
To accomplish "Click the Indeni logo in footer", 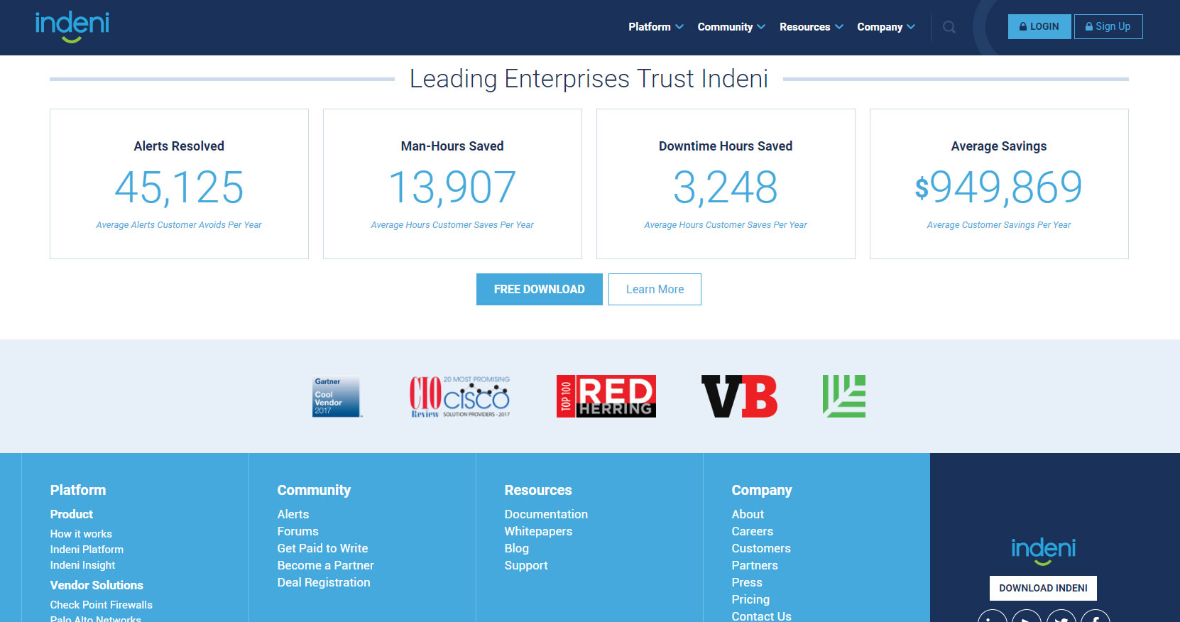I will coord(1043,551).
